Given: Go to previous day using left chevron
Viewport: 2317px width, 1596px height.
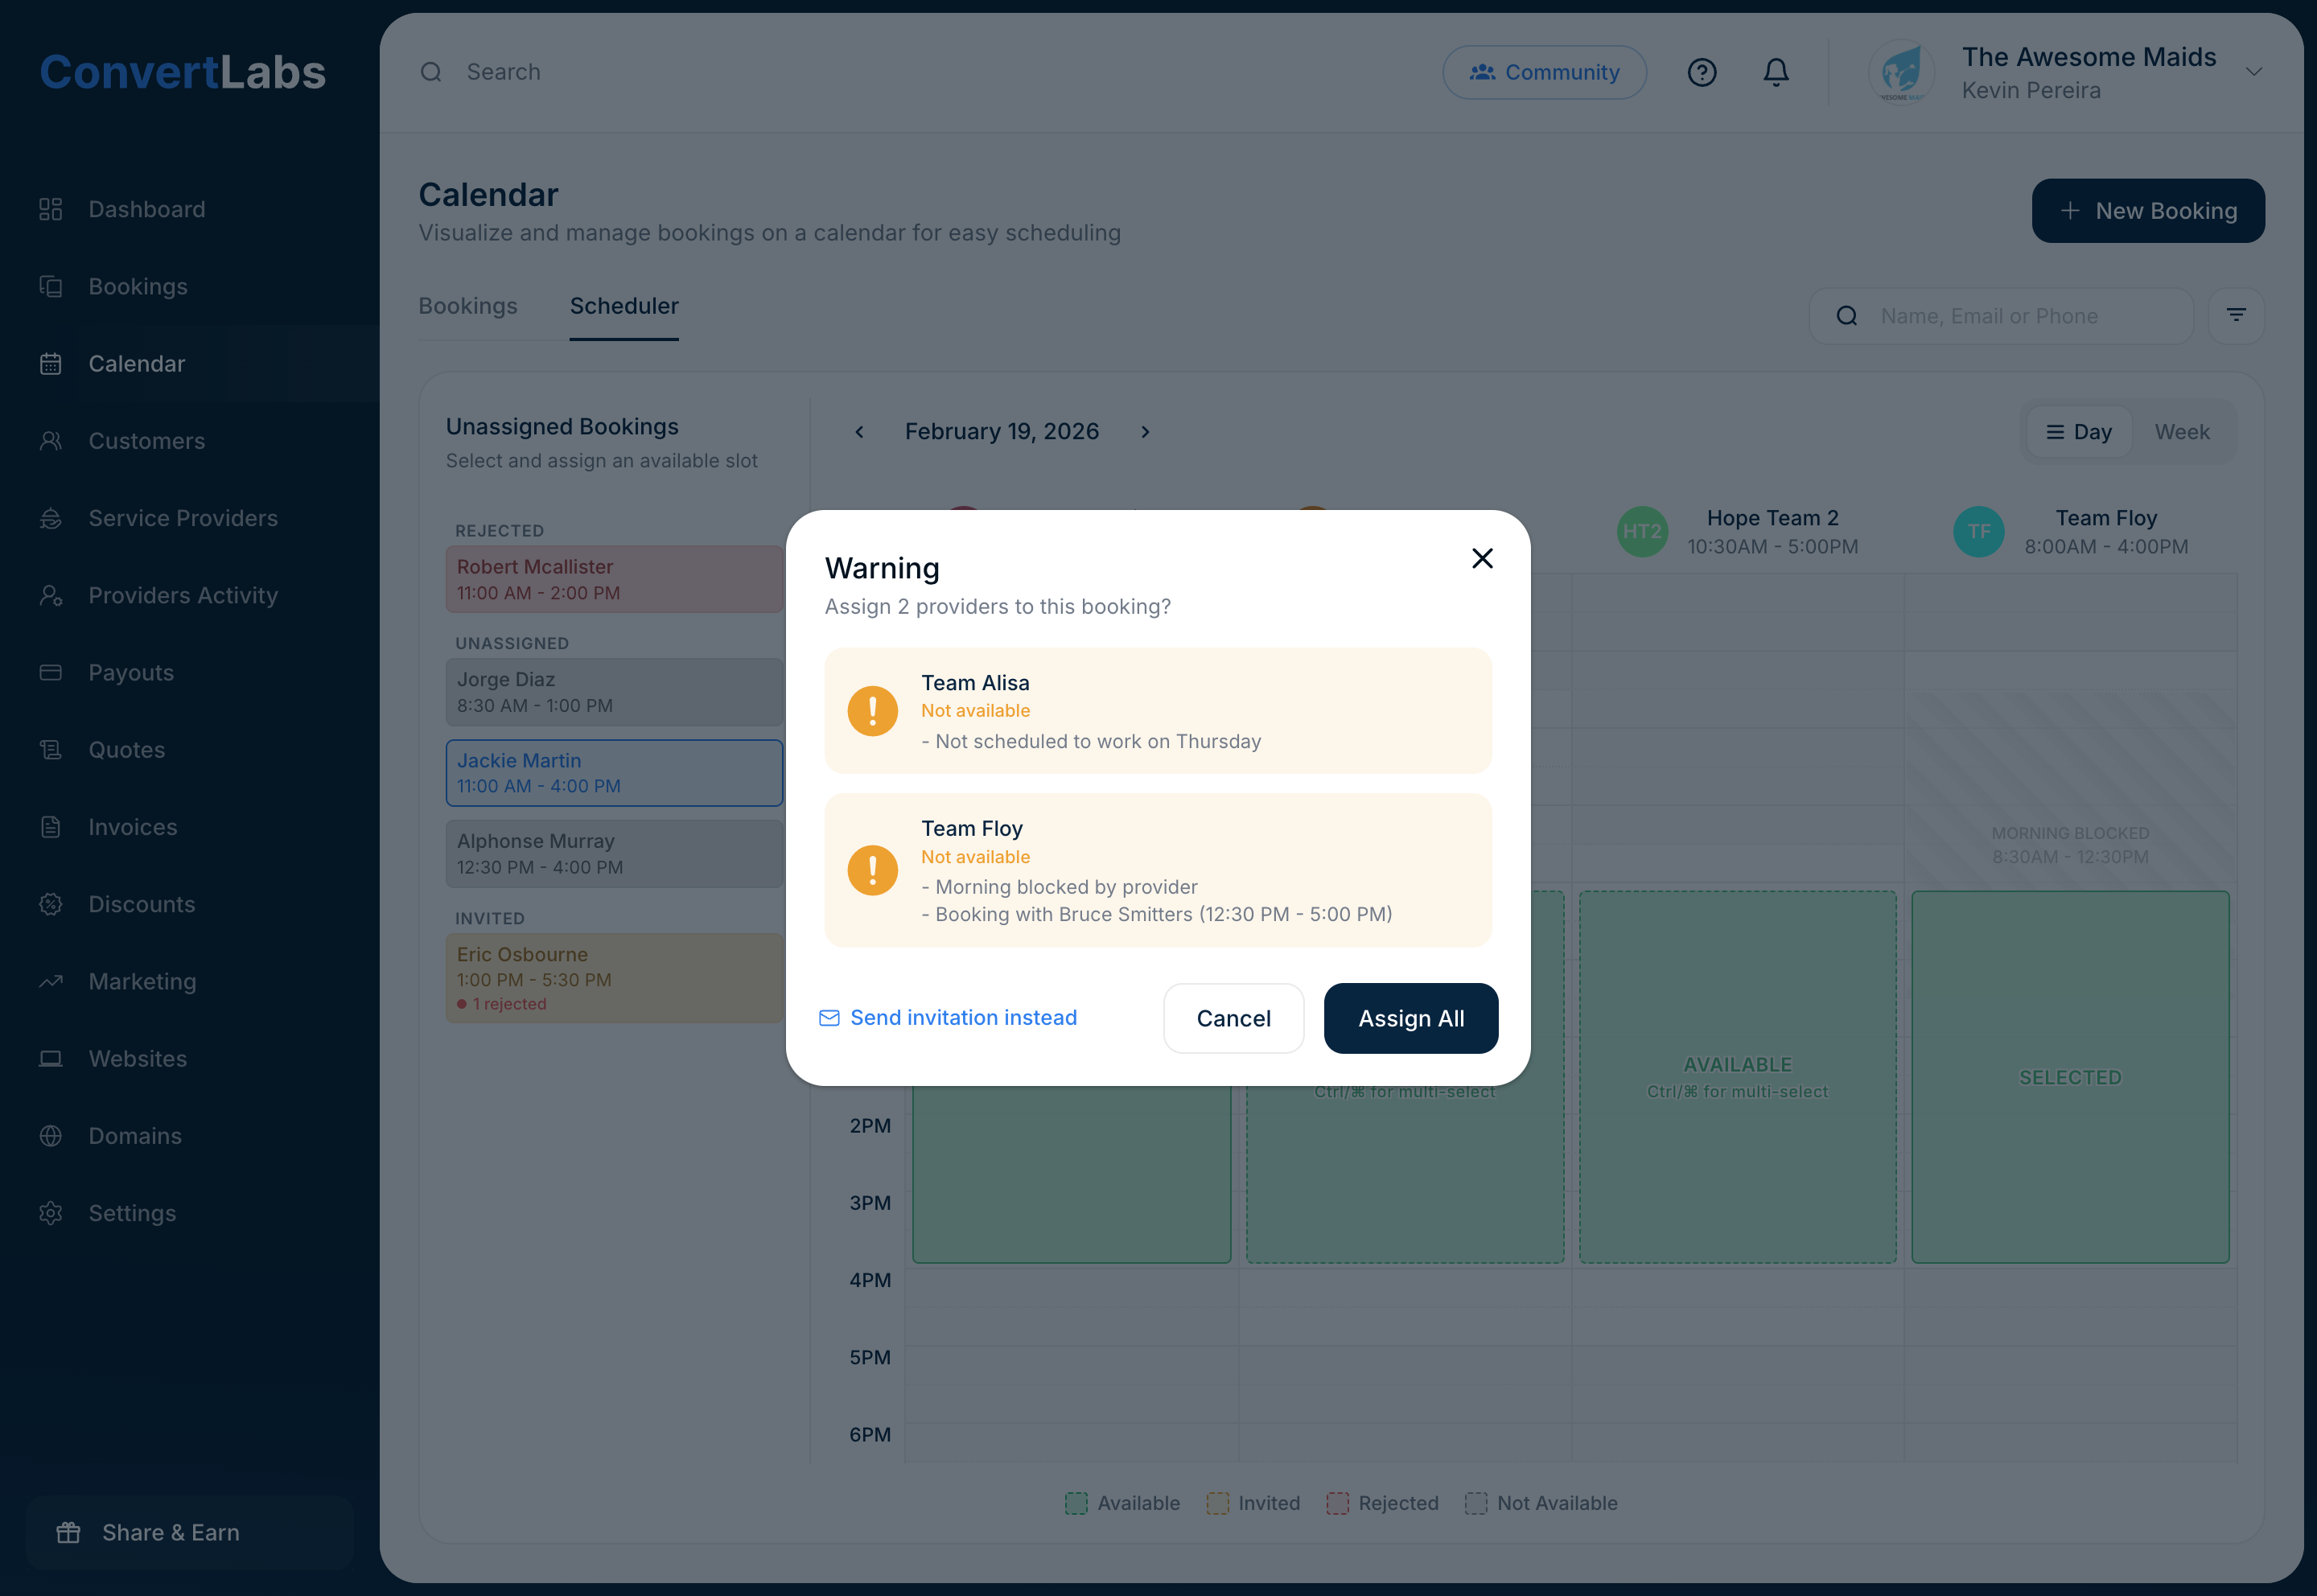Looking at the screenshot, I should (859, 432).
